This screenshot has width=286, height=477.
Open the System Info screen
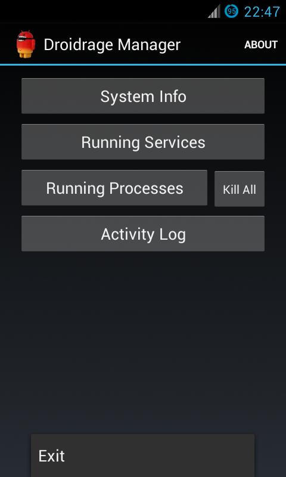(143, 96)
